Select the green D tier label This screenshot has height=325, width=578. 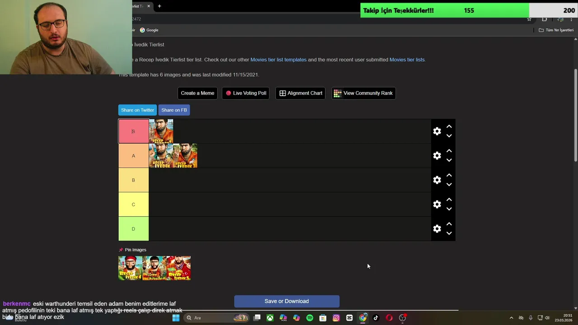[x=133, y=229]
